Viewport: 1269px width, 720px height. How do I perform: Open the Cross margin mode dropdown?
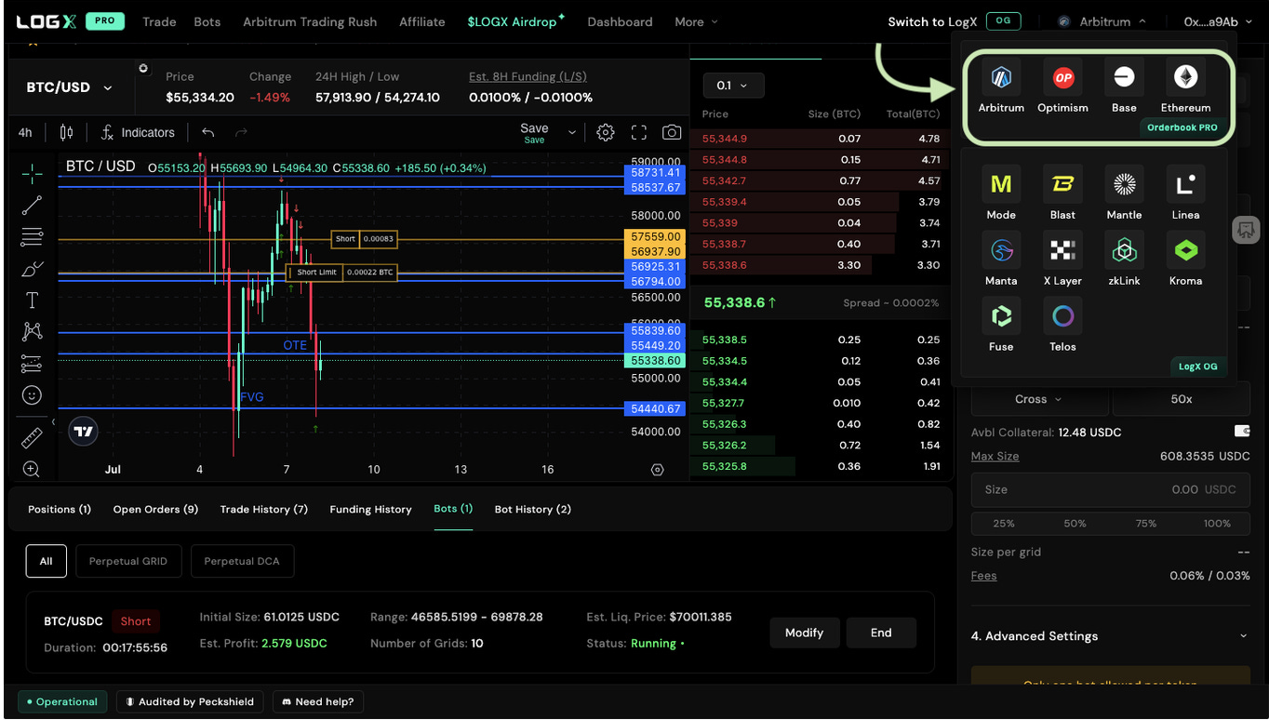pyautogui.click(x=1038, y=399)
